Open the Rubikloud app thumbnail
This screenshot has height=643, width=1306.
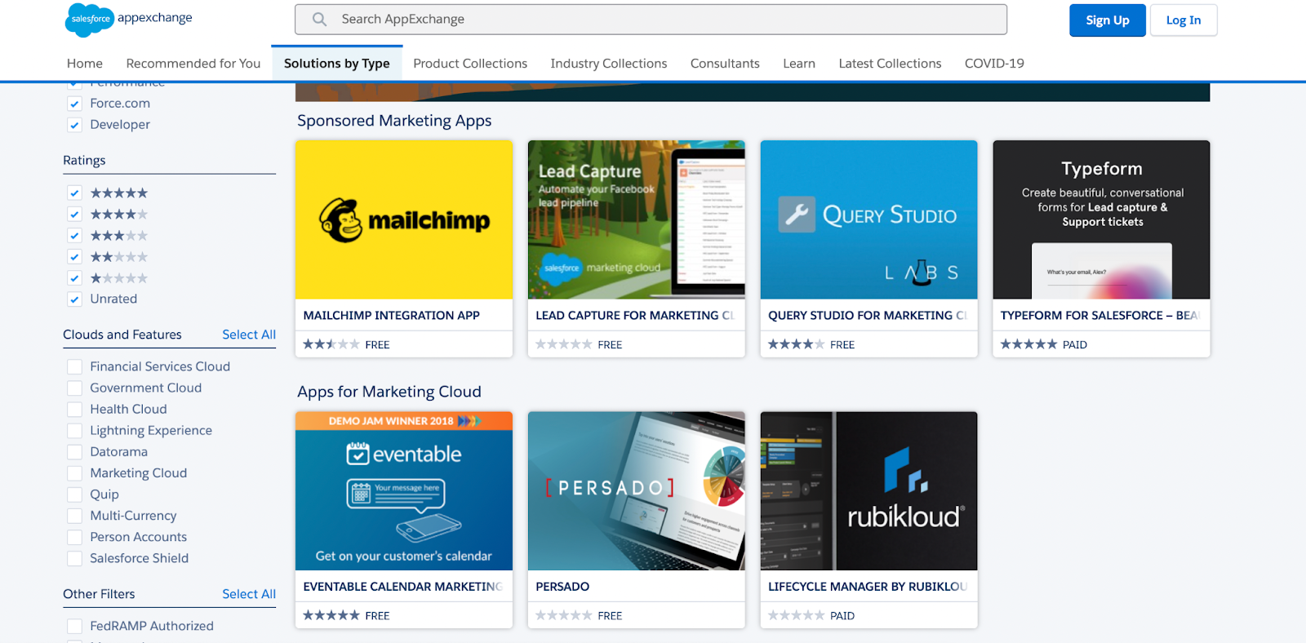click(868, 490)
